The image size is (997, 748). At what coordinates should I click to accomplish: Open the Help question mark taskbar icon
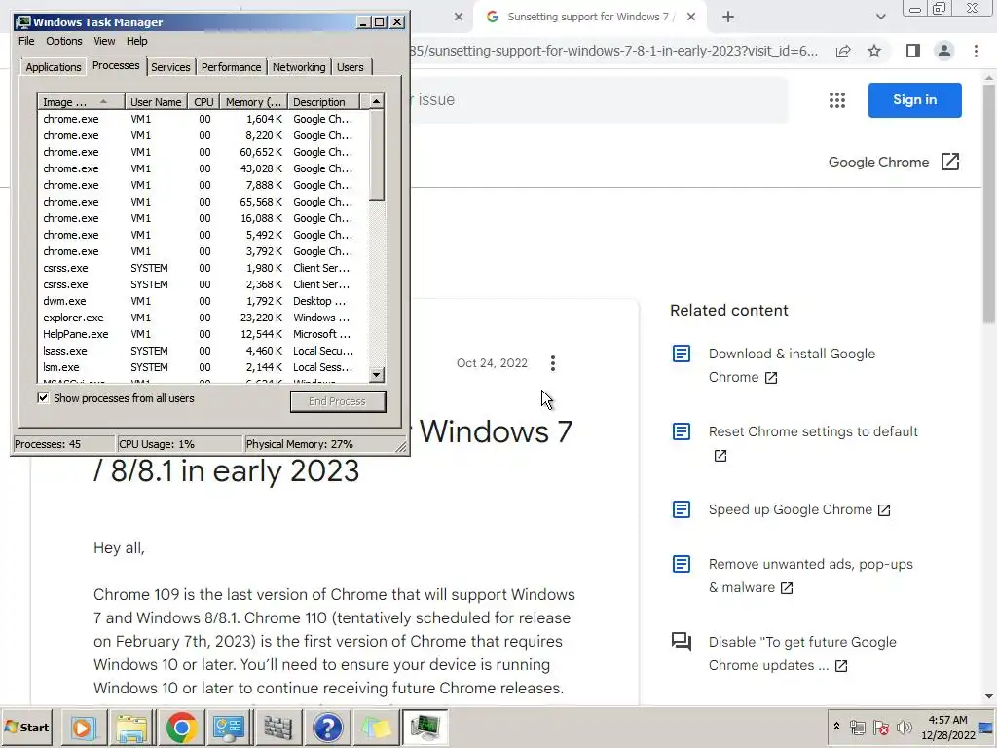click(x=327, y=727)
